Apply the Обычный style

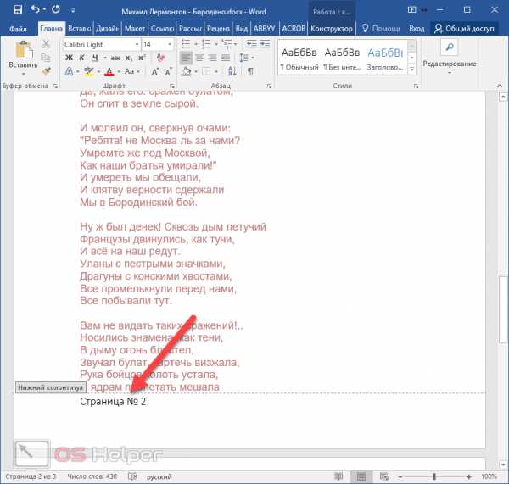(299, 58)
